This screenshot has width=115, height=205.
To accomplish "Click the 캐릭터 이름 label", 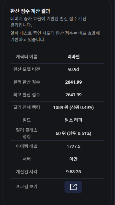I will (27, 57).
